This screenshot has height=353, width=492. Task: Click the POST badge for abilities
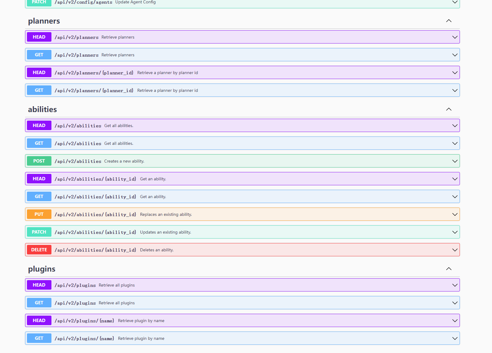pos(39,161)
